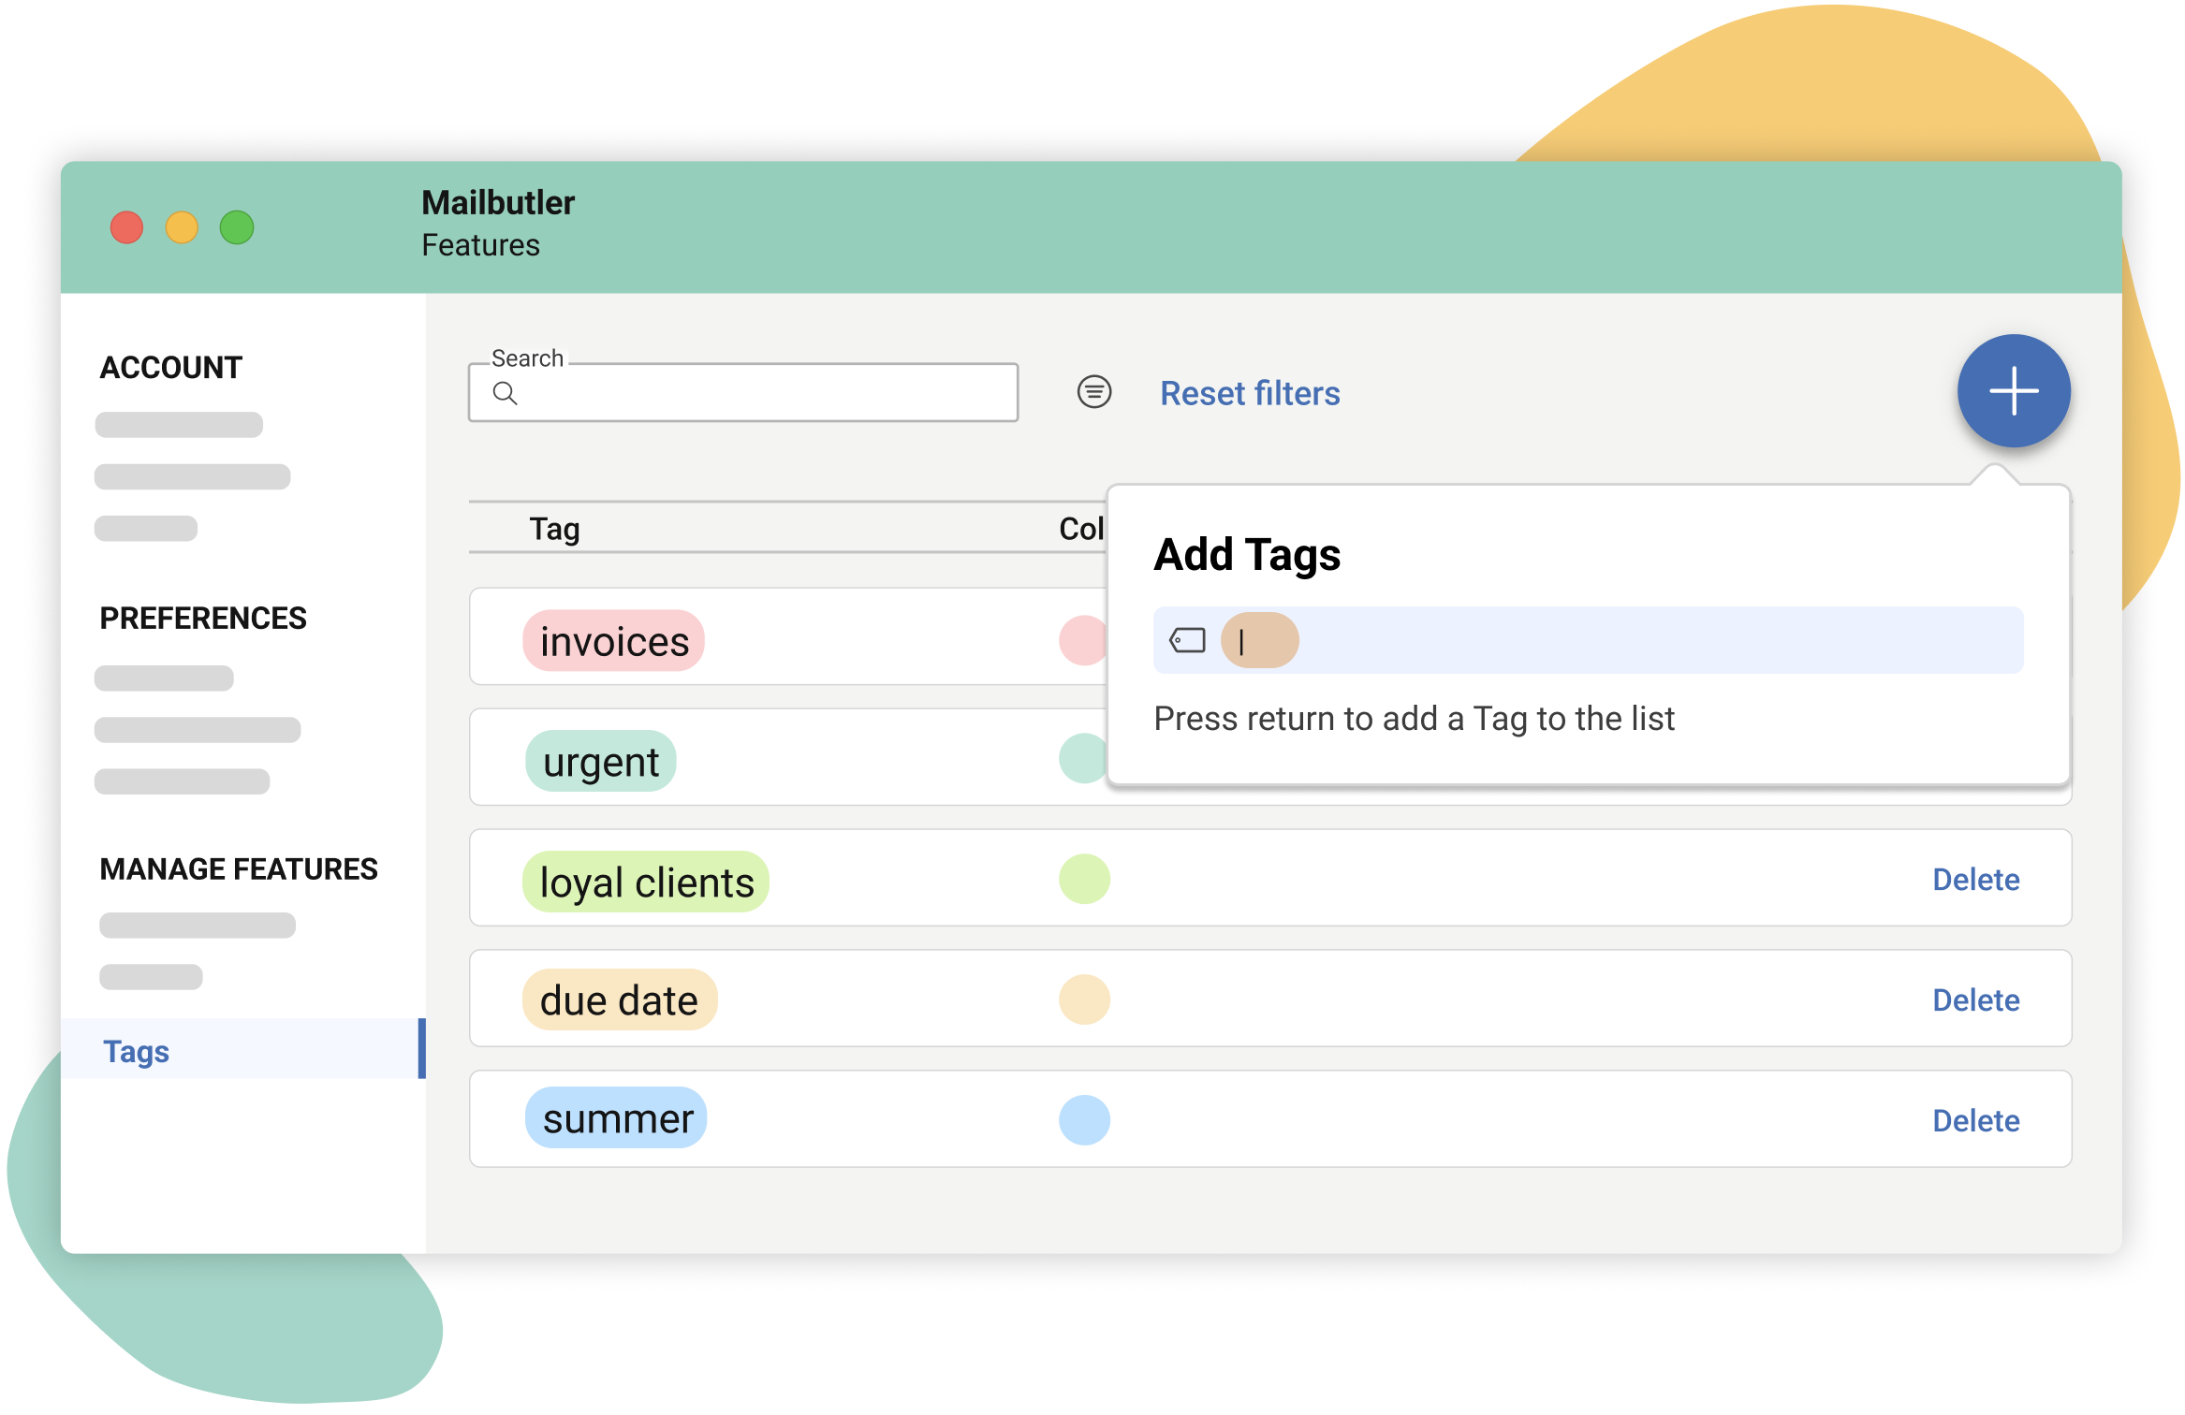This screenshot has width=2185, height=1415.
Task: Click the search magnifier icon
Action: point(505,394)
